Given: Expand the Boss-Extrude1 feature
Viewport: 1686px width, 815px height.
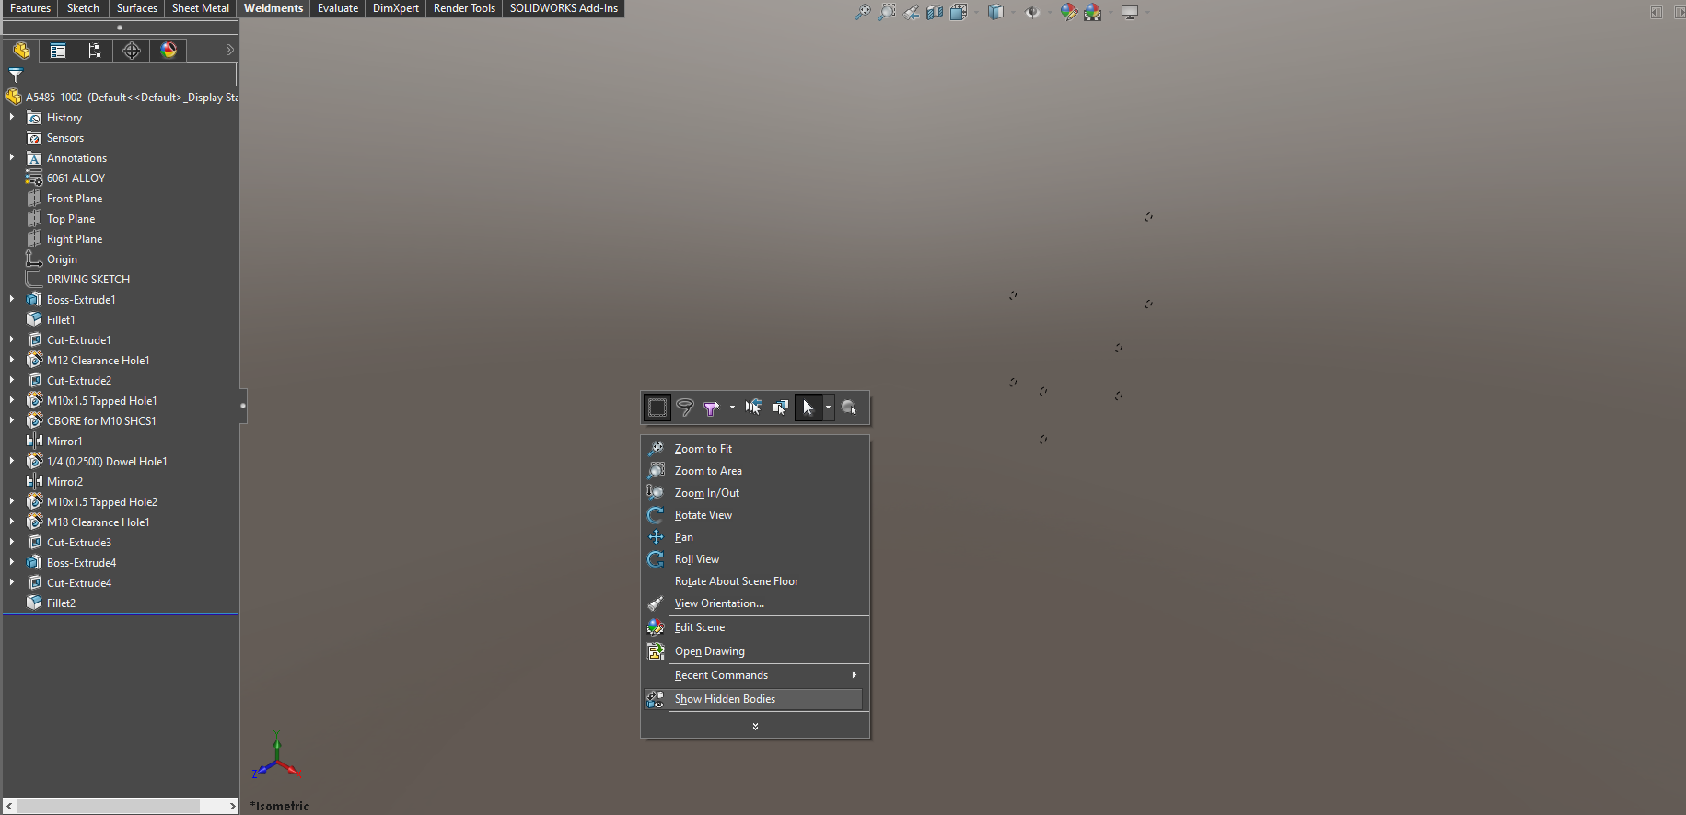Looking at the screenshot, I should (x=12, y=299).
